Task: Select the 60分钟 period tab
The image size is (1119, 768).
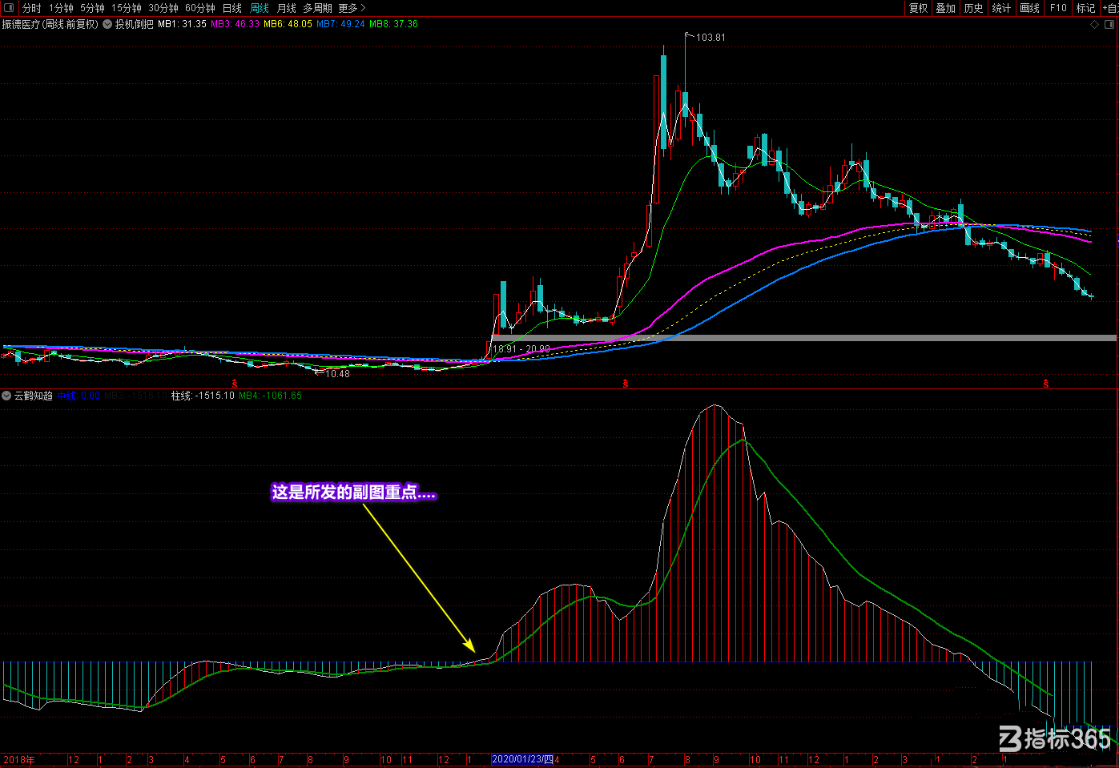Action: point(200,8)
